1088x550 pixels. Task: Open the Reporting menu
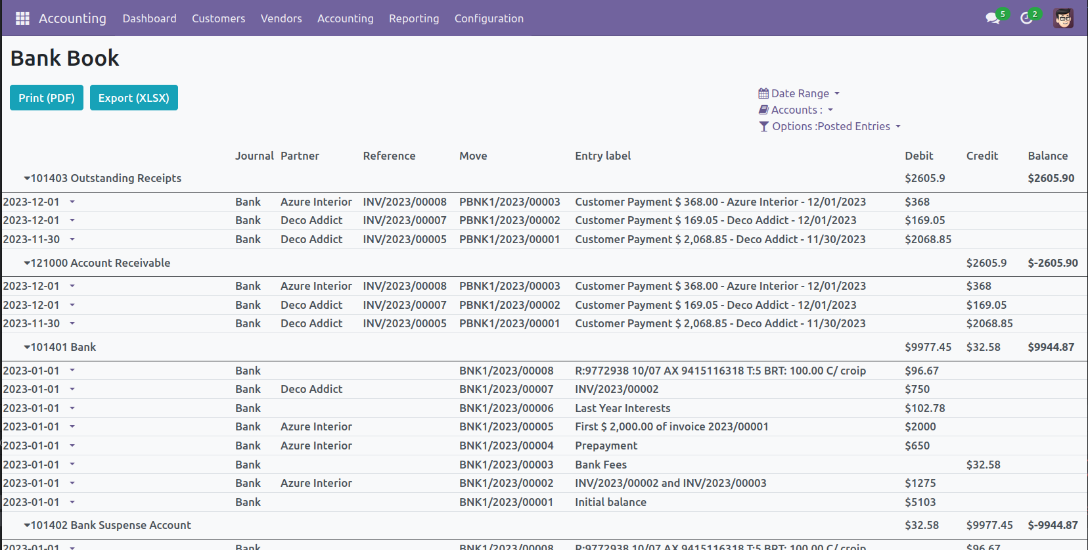point(413,18)
